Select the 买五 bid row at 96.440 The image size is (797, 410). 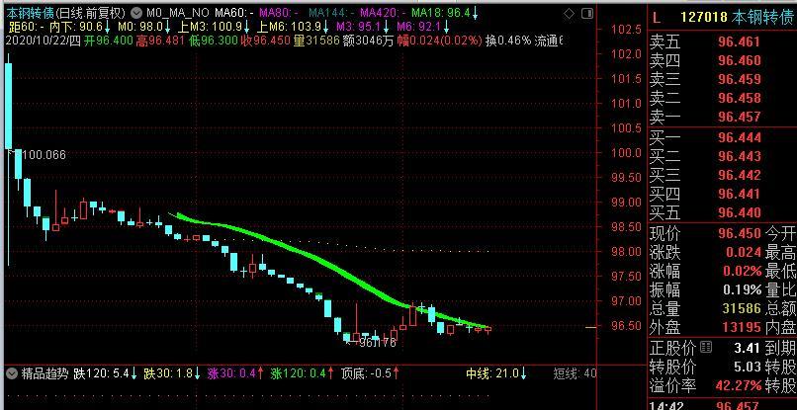click(x=722, y=212)
